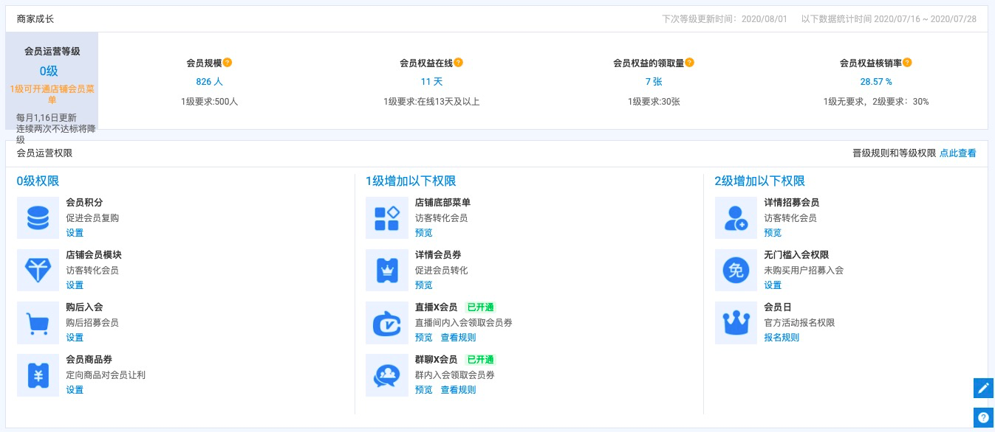995x432 pixels.
Task: Open 设置 link under 会员积分
Action: [75, 233]
